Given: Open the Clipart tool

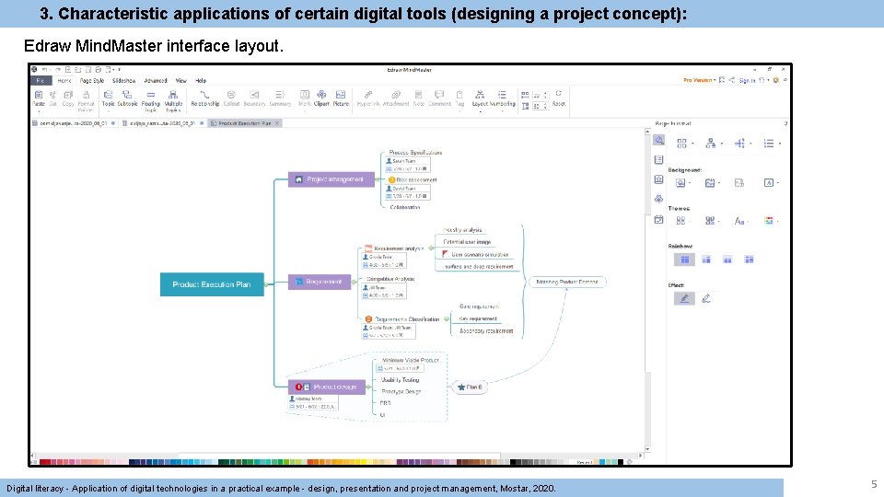Looking at the screenshot, I should point(321,98).
